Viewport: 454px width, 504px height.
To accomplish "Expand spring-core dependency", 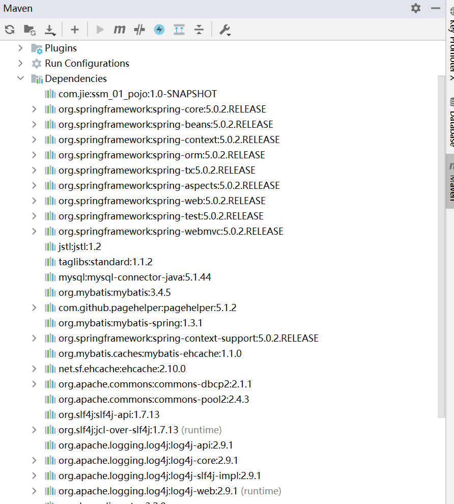I will (x=35, y=109).
